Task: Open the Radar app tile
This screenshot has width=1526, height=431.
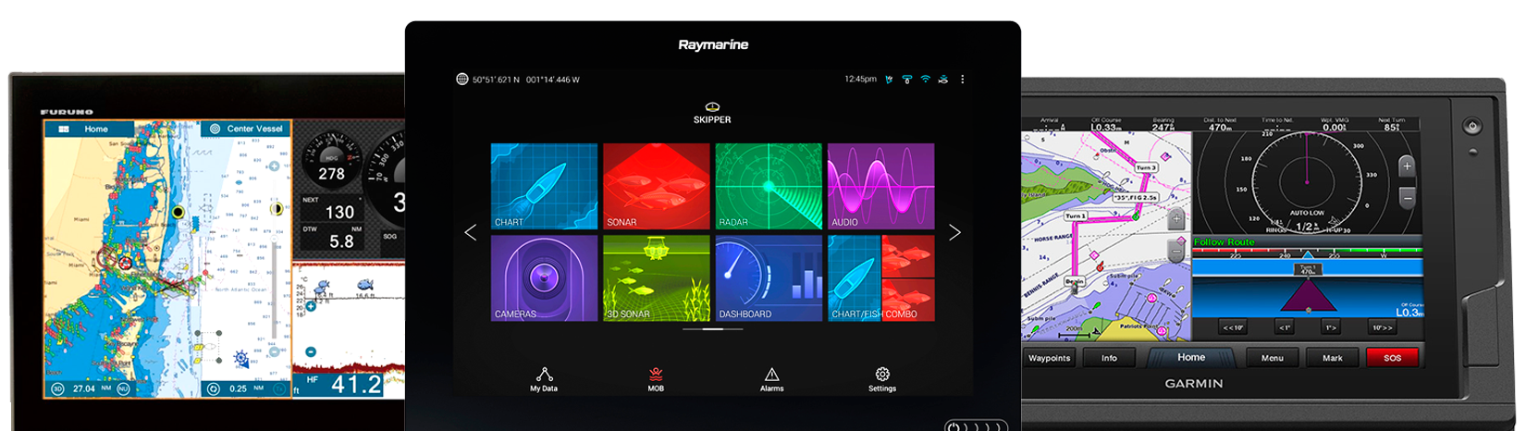Action: click(769, 186)
